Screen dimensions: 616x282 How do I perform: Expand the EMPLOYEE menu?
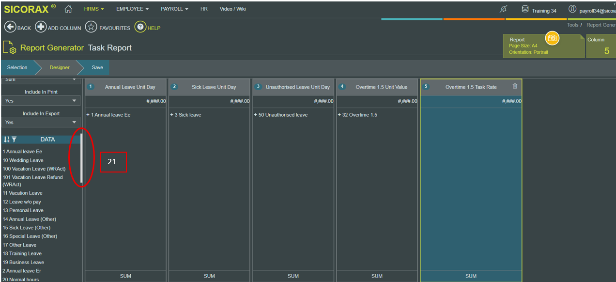point(132,9)
